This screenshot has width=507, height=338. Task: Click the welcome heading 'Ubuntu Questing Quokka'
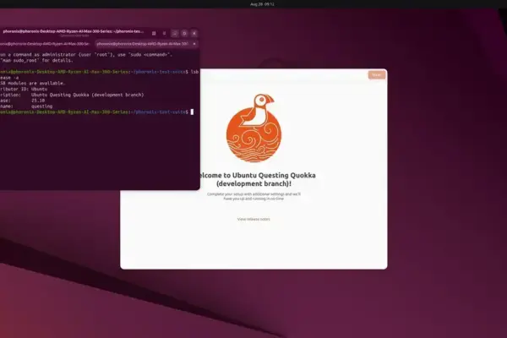pos(274,175)
